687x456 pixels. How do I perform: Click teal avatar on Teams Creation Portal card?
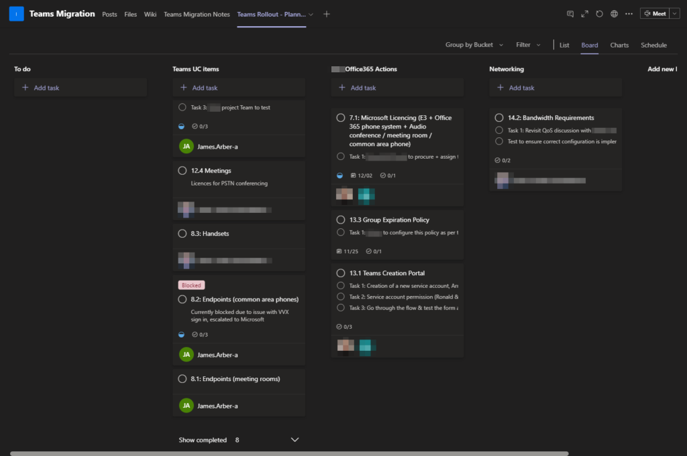coord(368,347)
